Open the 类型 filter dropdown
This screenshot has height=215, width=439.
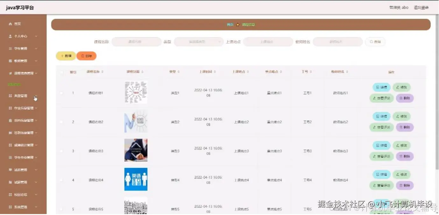[198, 41]
